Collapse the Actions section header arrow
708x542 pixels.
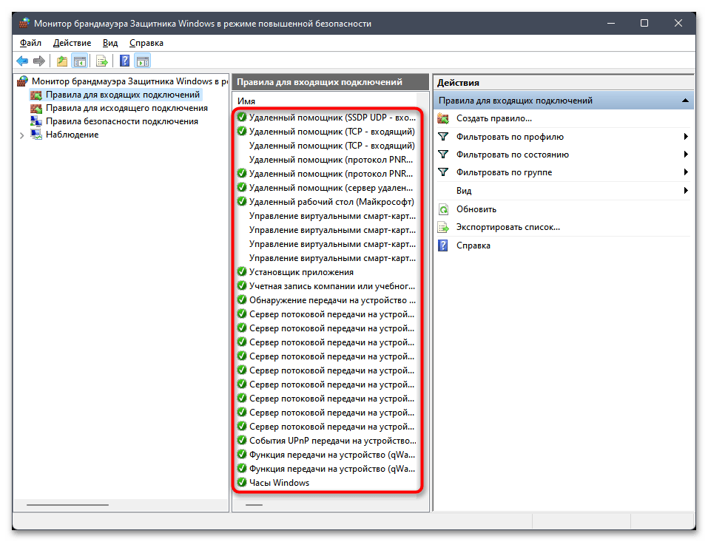coord(686,101)
